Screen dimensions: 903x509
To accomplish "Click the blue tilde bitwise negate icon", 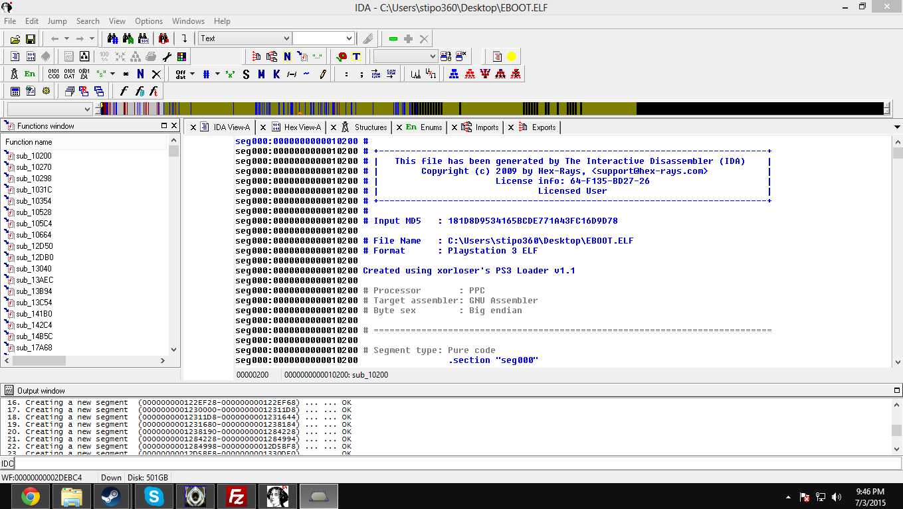I will 306,74.
